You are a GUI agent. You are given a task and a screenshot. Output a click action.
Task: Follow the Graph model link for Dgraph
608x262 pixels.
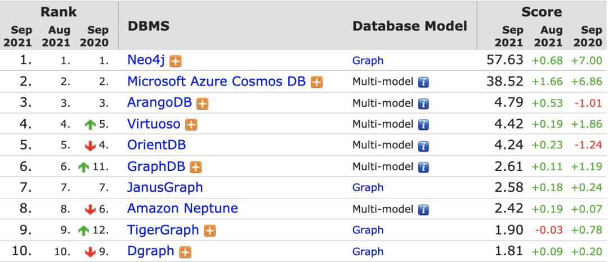point(368,252)
